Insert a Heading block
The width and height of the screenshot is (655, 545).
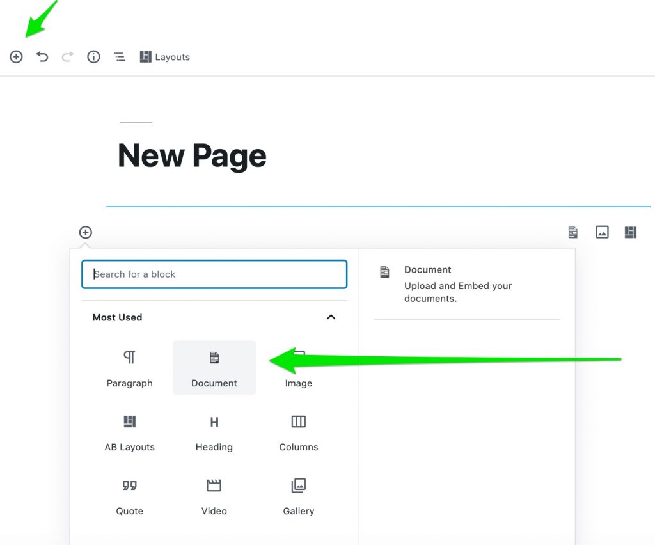point(214,432)
